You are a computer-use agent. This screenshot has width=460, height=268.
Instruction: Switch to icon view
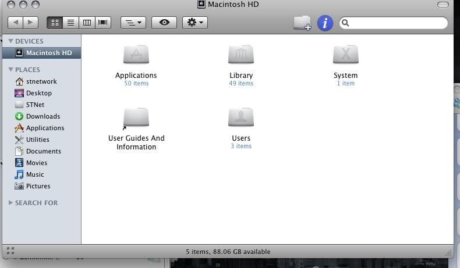point(55,23)
